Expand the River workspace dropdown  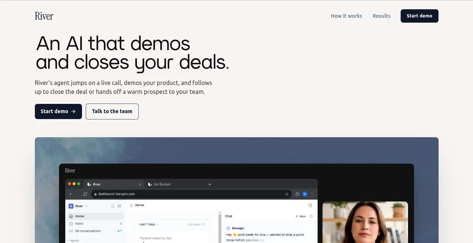(x=78, y=206)
